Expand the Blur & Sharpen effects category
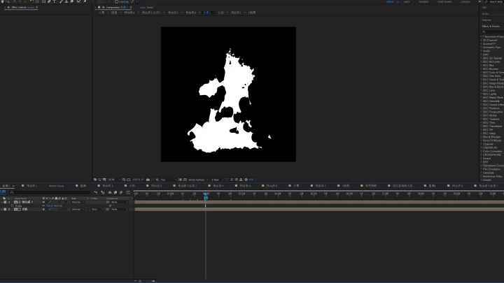This screenshot has width=504, height=283. 482,137
